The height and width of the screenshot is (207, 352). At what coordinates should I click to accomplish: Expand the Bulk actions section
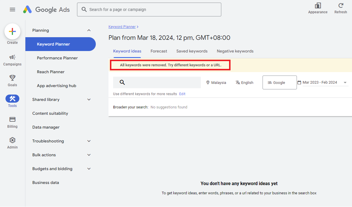[89, 155]
